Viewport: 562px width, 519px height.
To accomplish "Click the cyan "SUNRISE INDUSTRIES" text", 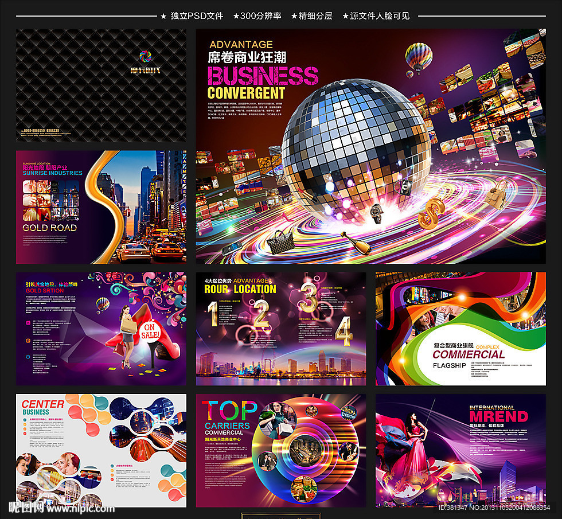I will pyautogui.click(x=53, y=173).
